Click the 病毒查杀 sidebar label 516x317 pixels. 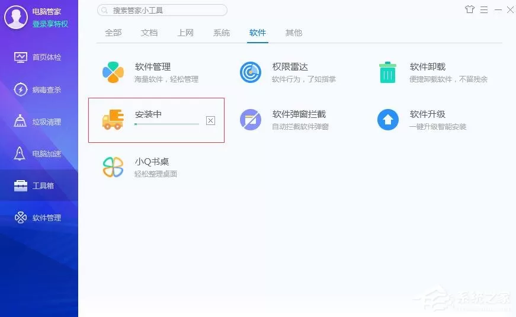point(46,89)
